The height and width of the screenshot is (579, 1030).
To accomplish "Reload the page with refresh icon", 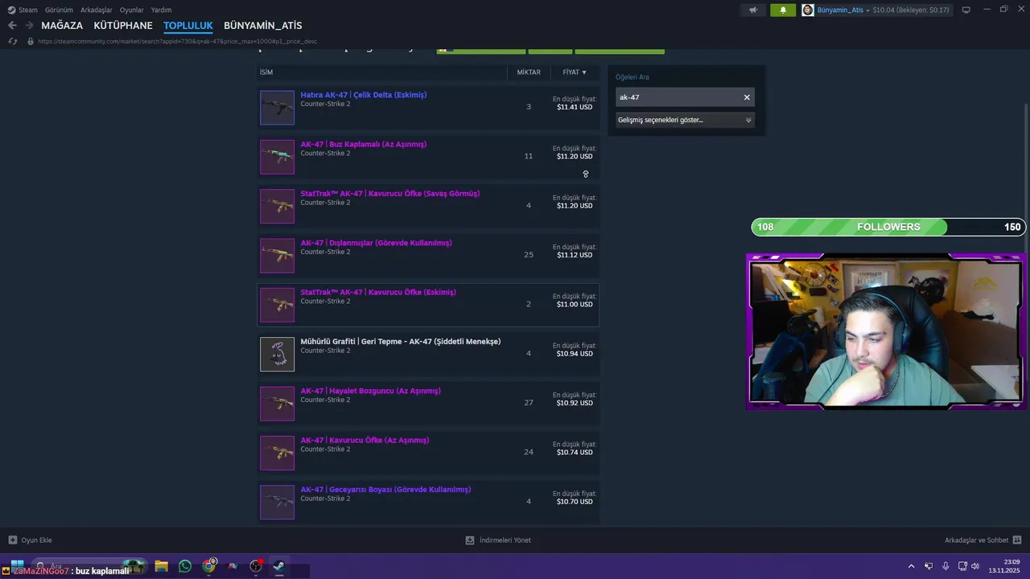I will [13, 41].
